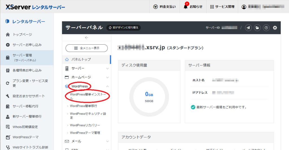Image resolution: width=289 pixels, height=150 pixels.
Task: Select サーバー管理 (サーバーパネル) item
Action: point(27,58)
